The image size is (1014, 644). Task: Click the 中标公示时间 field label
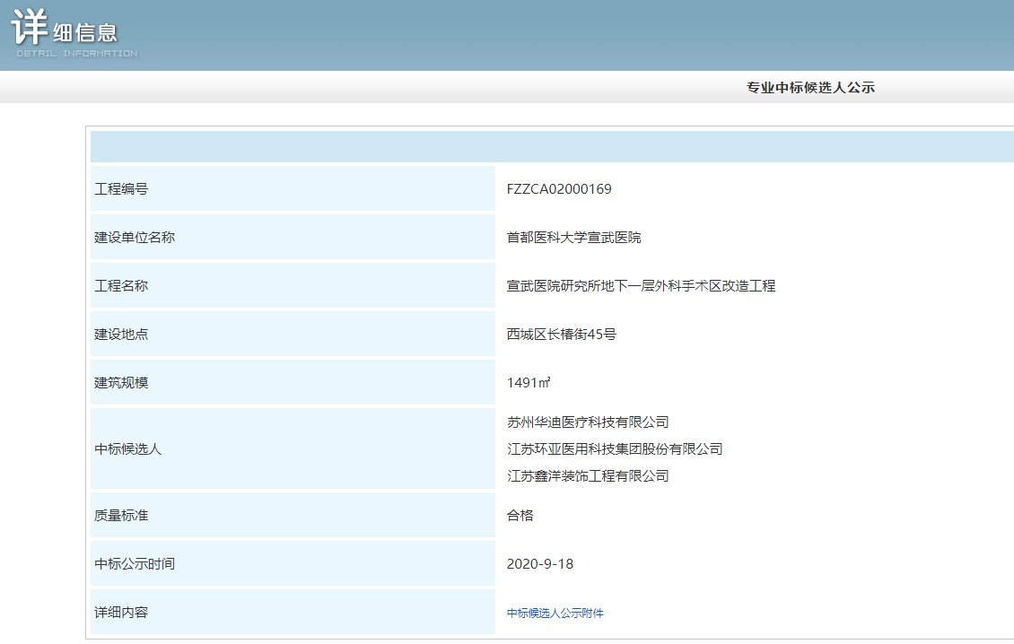[x=135, y=564]
